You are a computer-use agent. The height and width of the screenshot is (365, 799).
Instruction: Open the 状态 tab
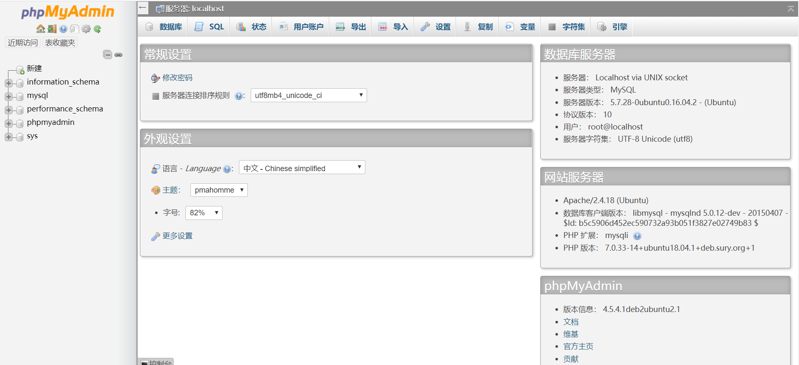(251, 27)
